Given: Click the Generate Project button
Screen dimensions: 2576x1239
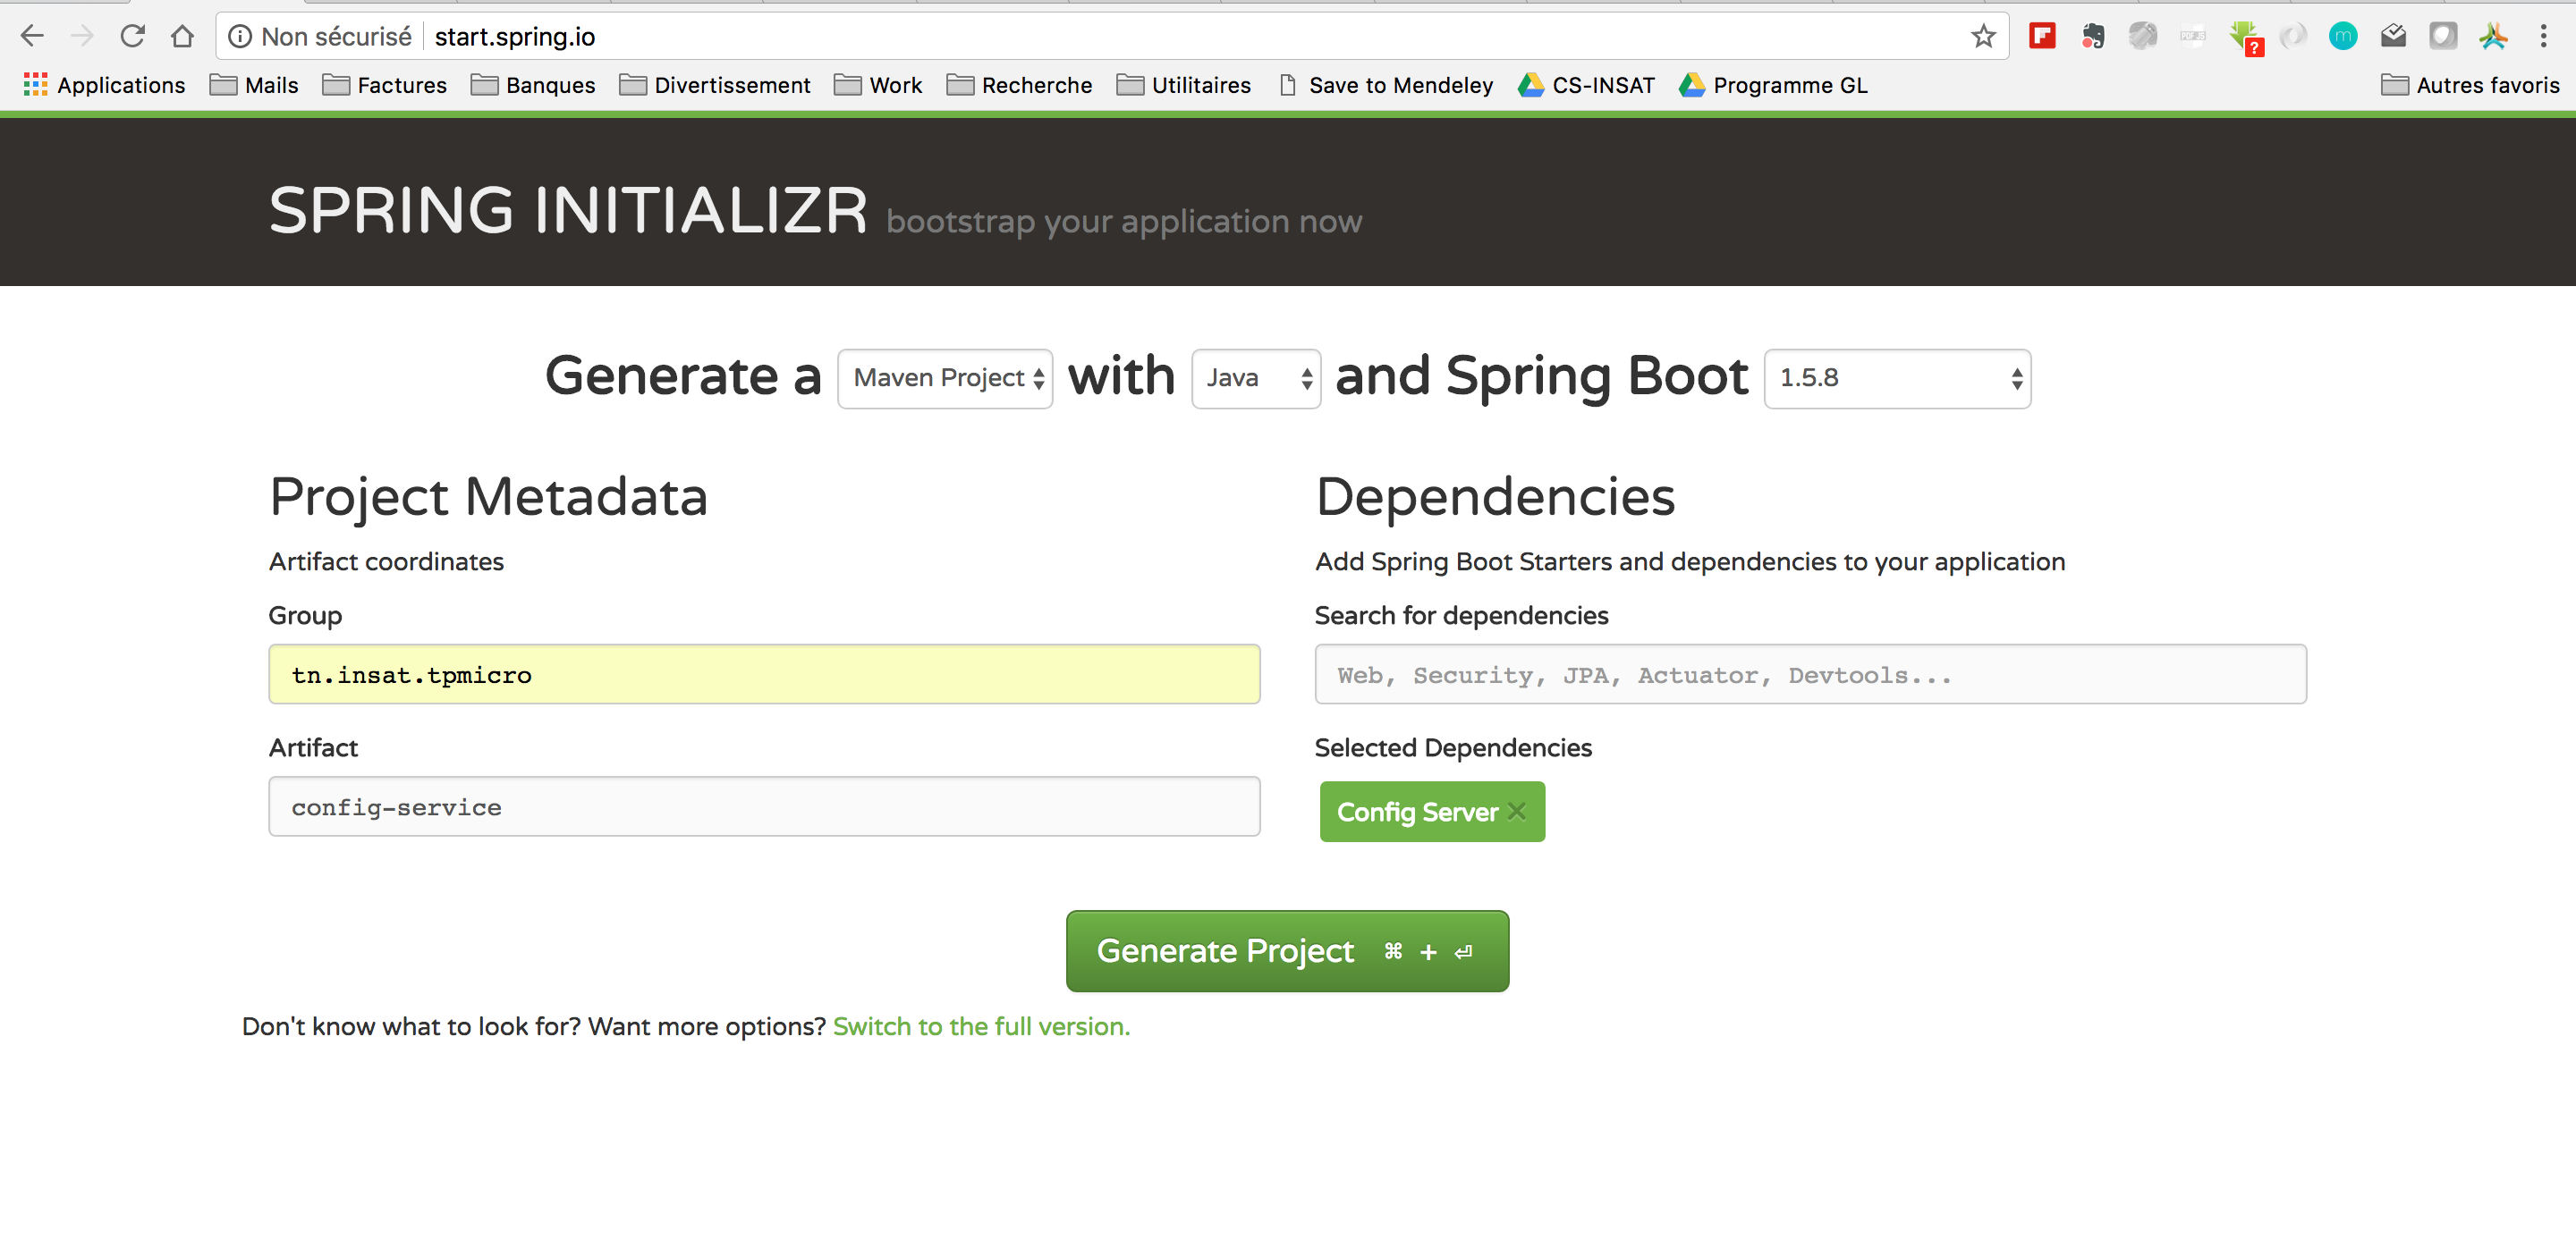Looking at the screenshot, I should [1287, 951].
